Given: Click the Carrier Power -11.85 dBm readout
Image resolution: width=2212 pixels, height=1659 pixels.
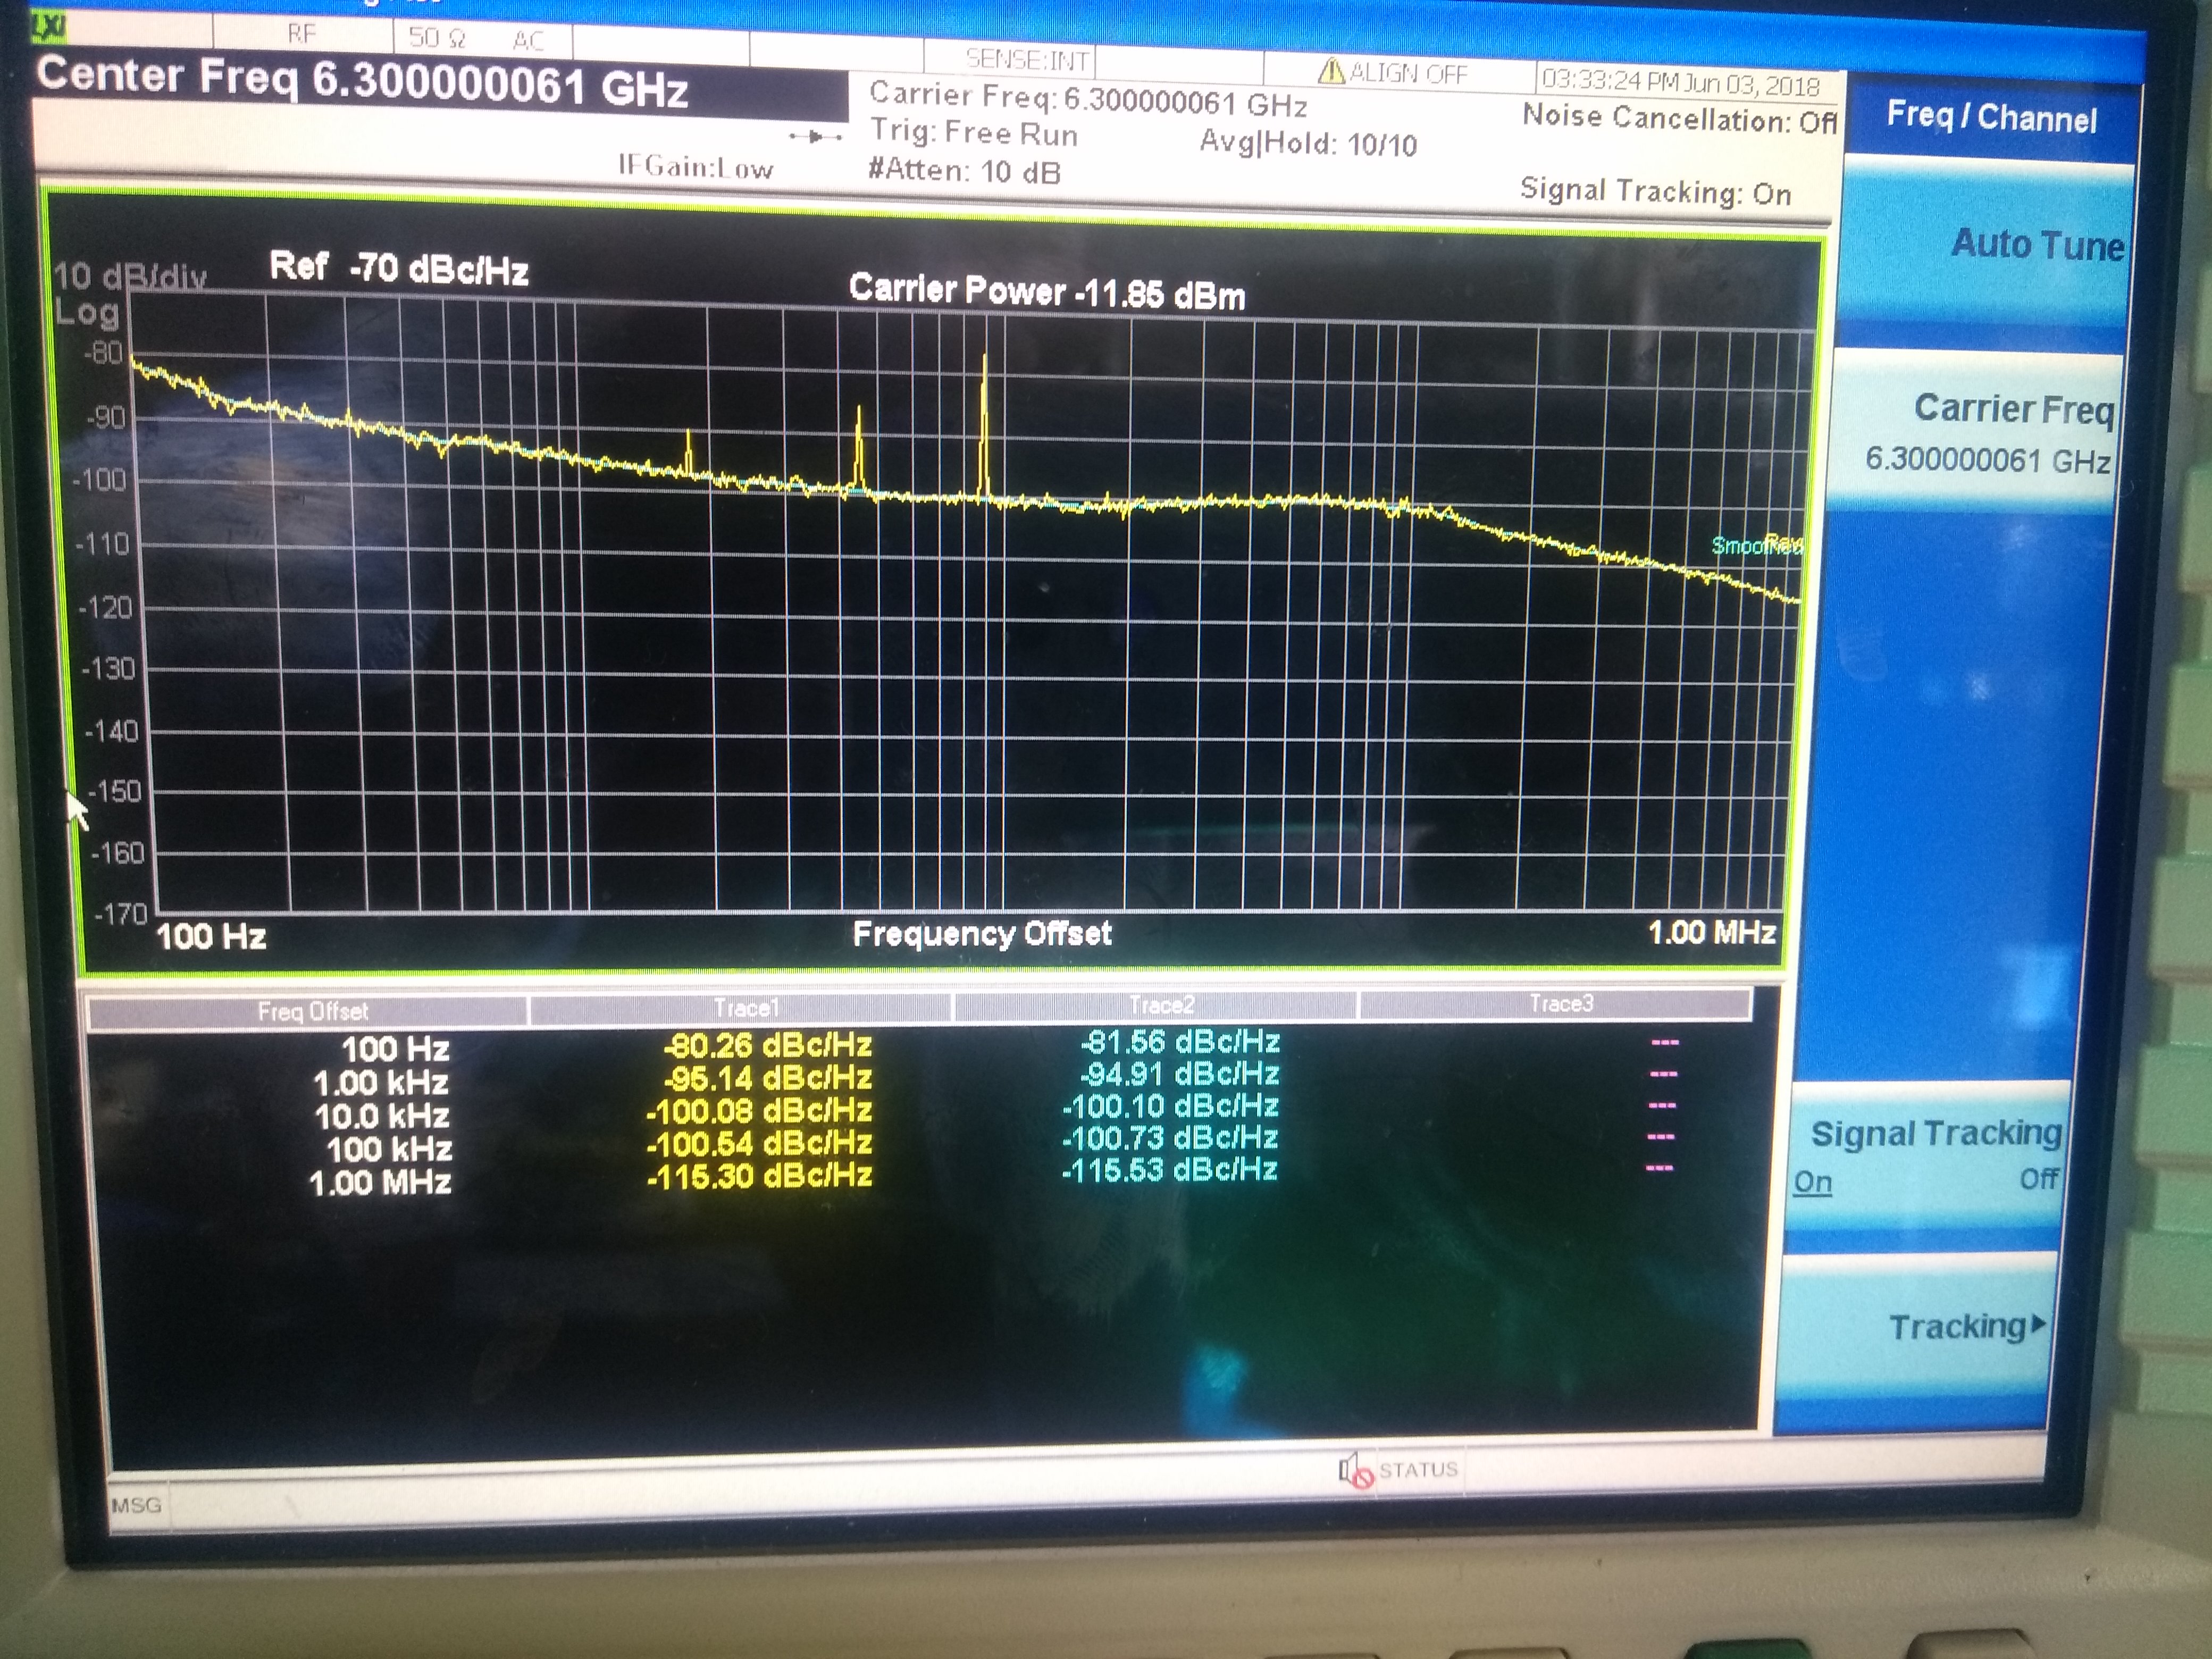Looking at the screenshot, I should pos(1047,291).
